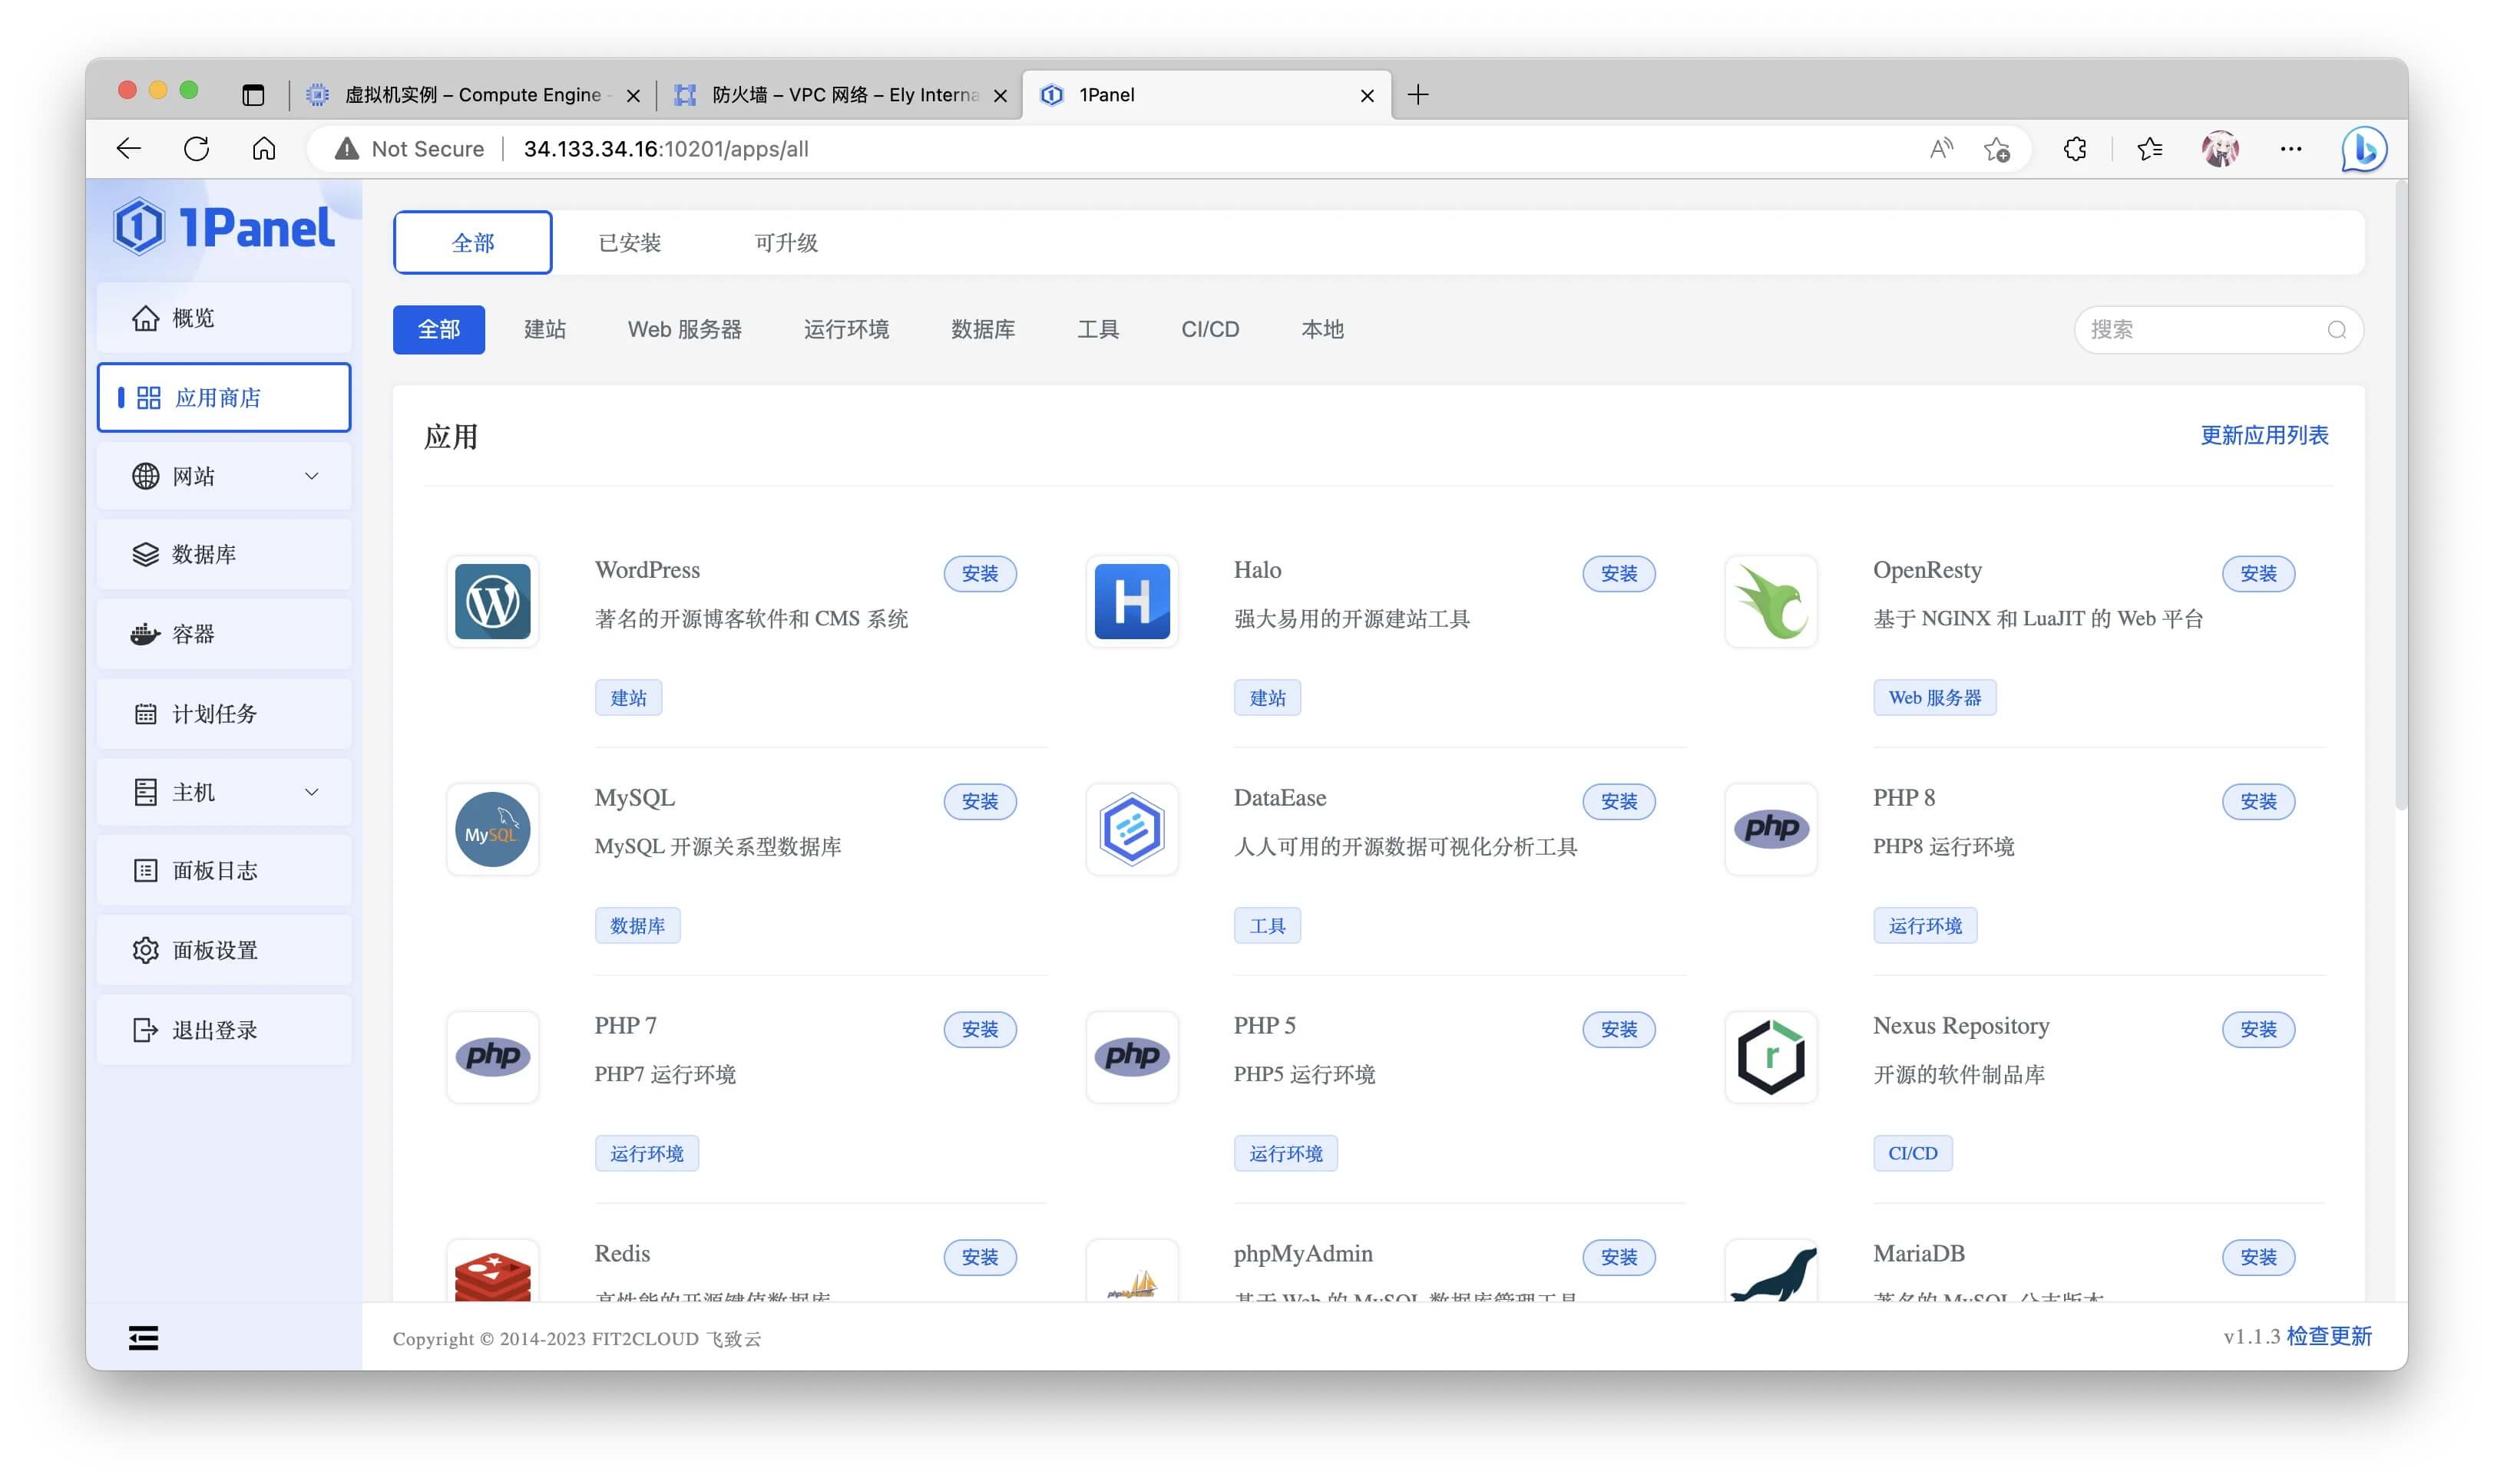Click the OpenResty app icon

tap(1771, 601)
